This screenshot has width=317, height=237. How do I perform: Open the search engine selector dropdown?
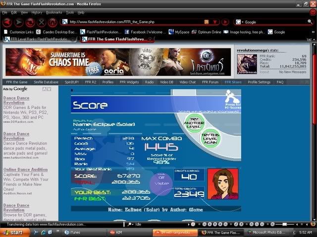tap(240, 22)
